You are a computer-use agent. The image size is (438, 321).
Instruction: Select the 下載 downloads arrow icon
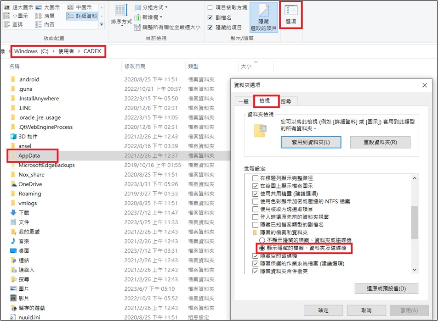13,213
